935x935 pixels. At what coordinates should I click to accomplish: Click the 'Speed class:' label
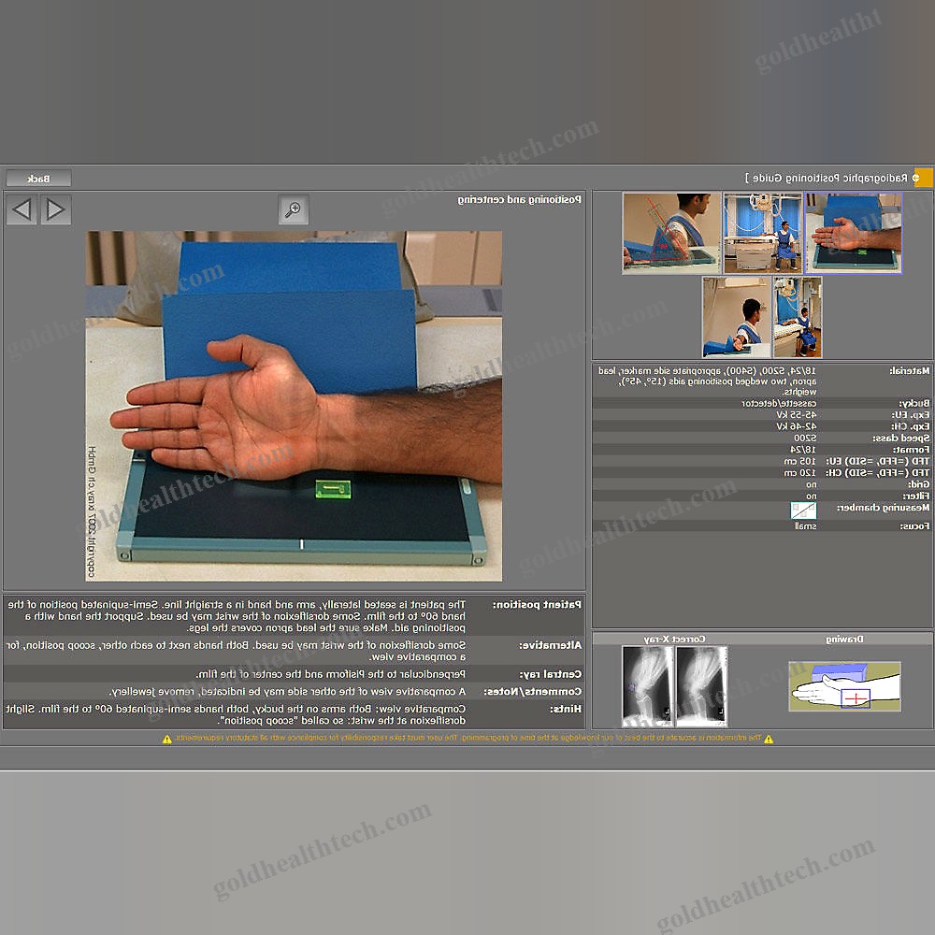click(901, 439)
